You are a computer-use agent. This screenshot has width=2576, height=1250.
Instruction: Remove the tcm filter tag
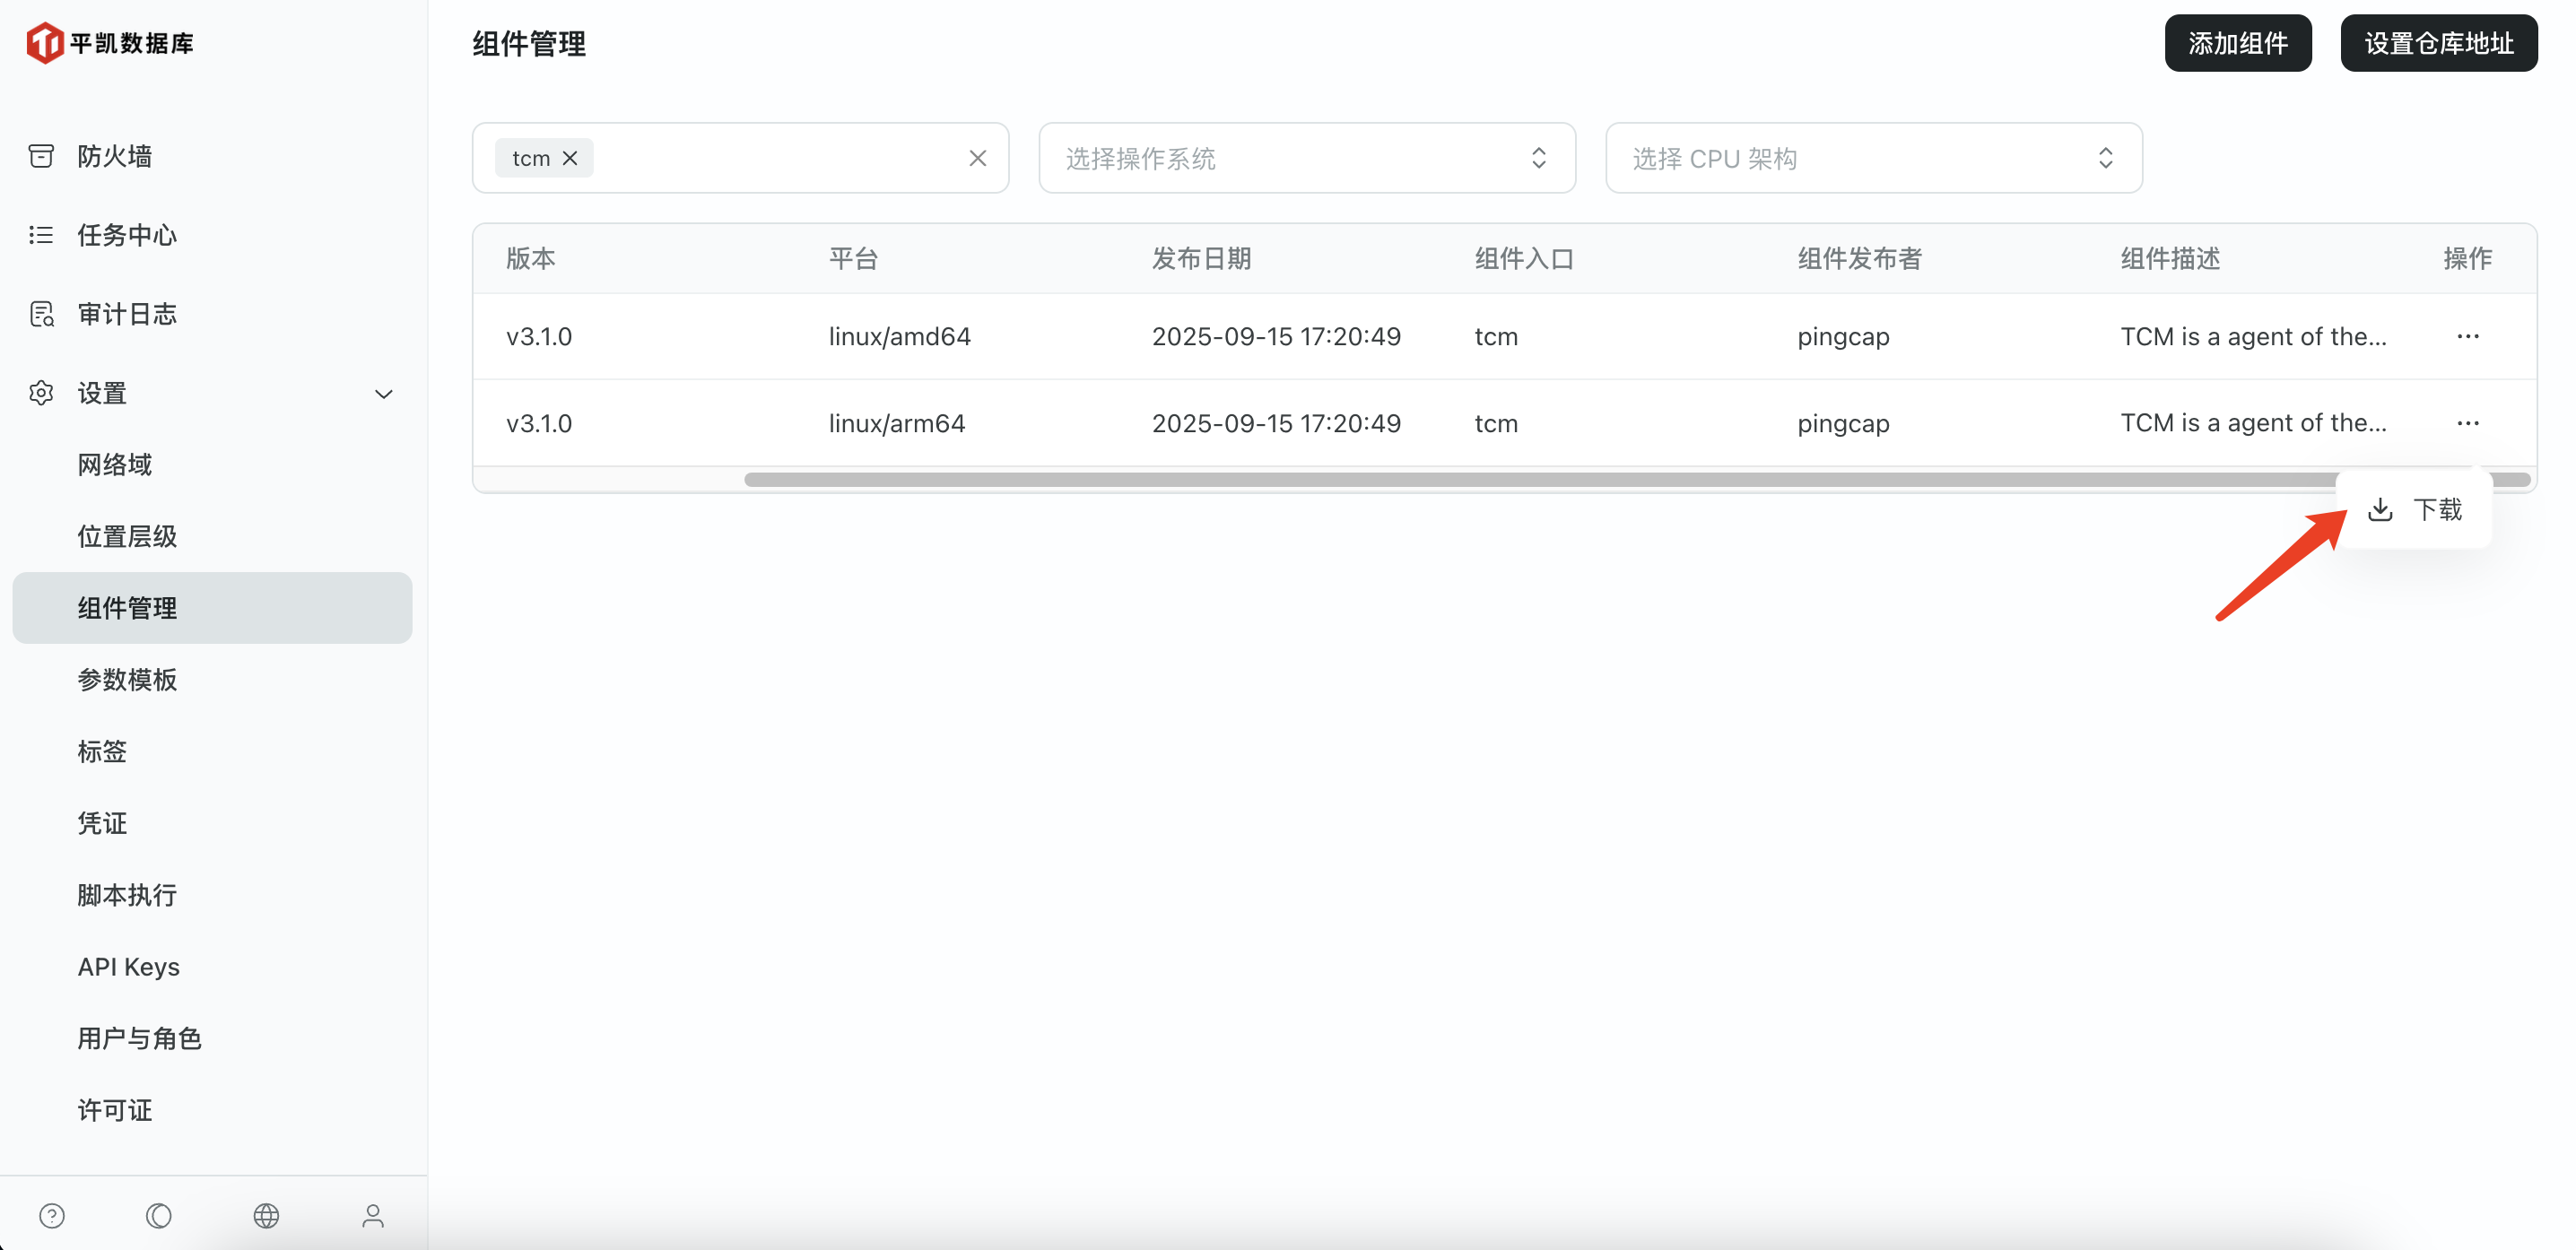coord(570,158)
